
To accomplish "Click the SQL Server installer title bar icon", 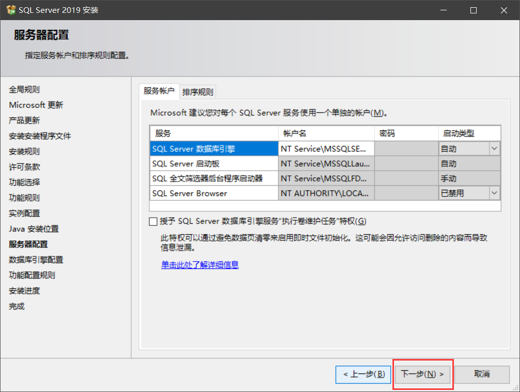I will click(x=11, y=10).
